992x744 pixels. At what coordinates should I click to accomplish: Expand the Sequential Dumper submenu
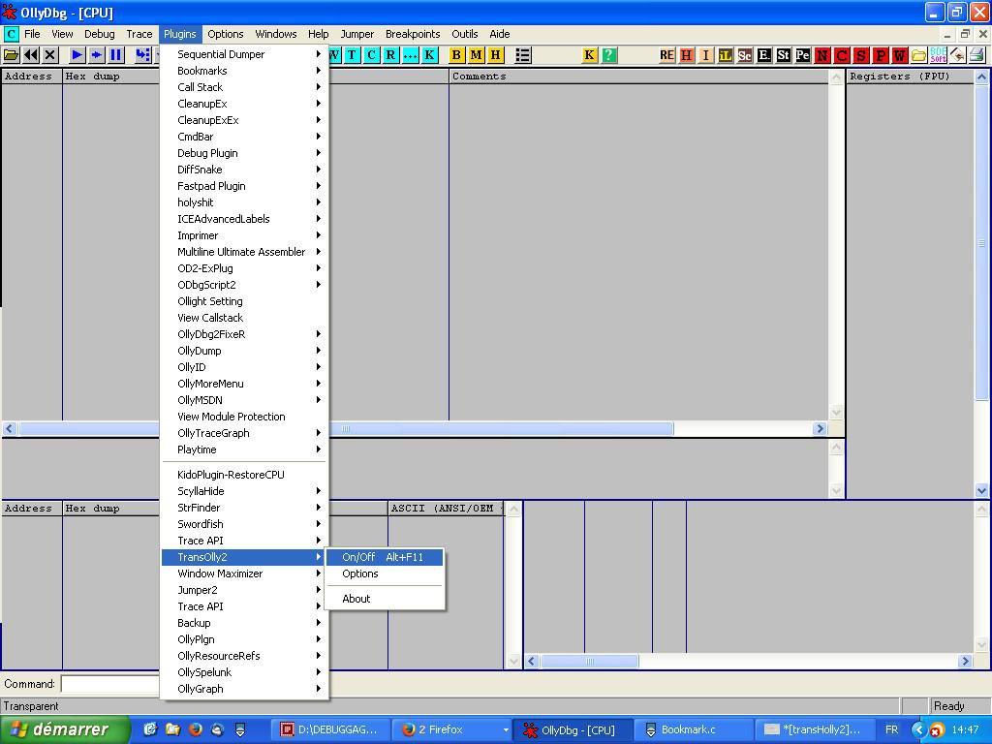243,54
